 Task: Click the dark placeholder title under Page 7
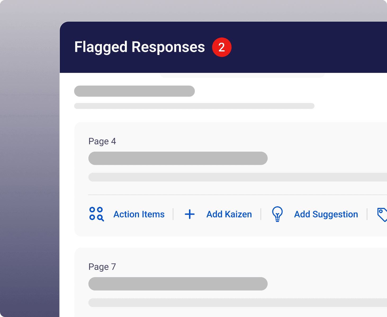(x=178, y=284)
